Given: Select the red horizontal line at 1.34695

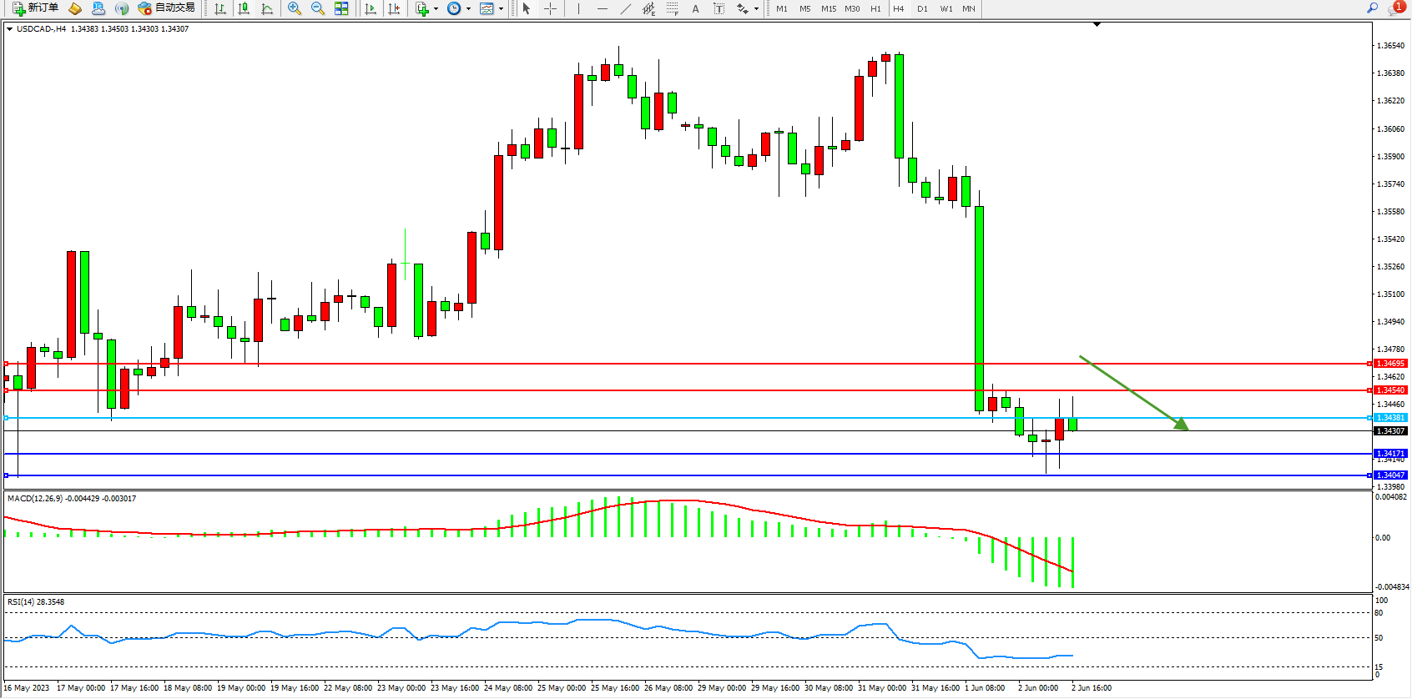Looking at the screenshot, I should tap(668, 364).
